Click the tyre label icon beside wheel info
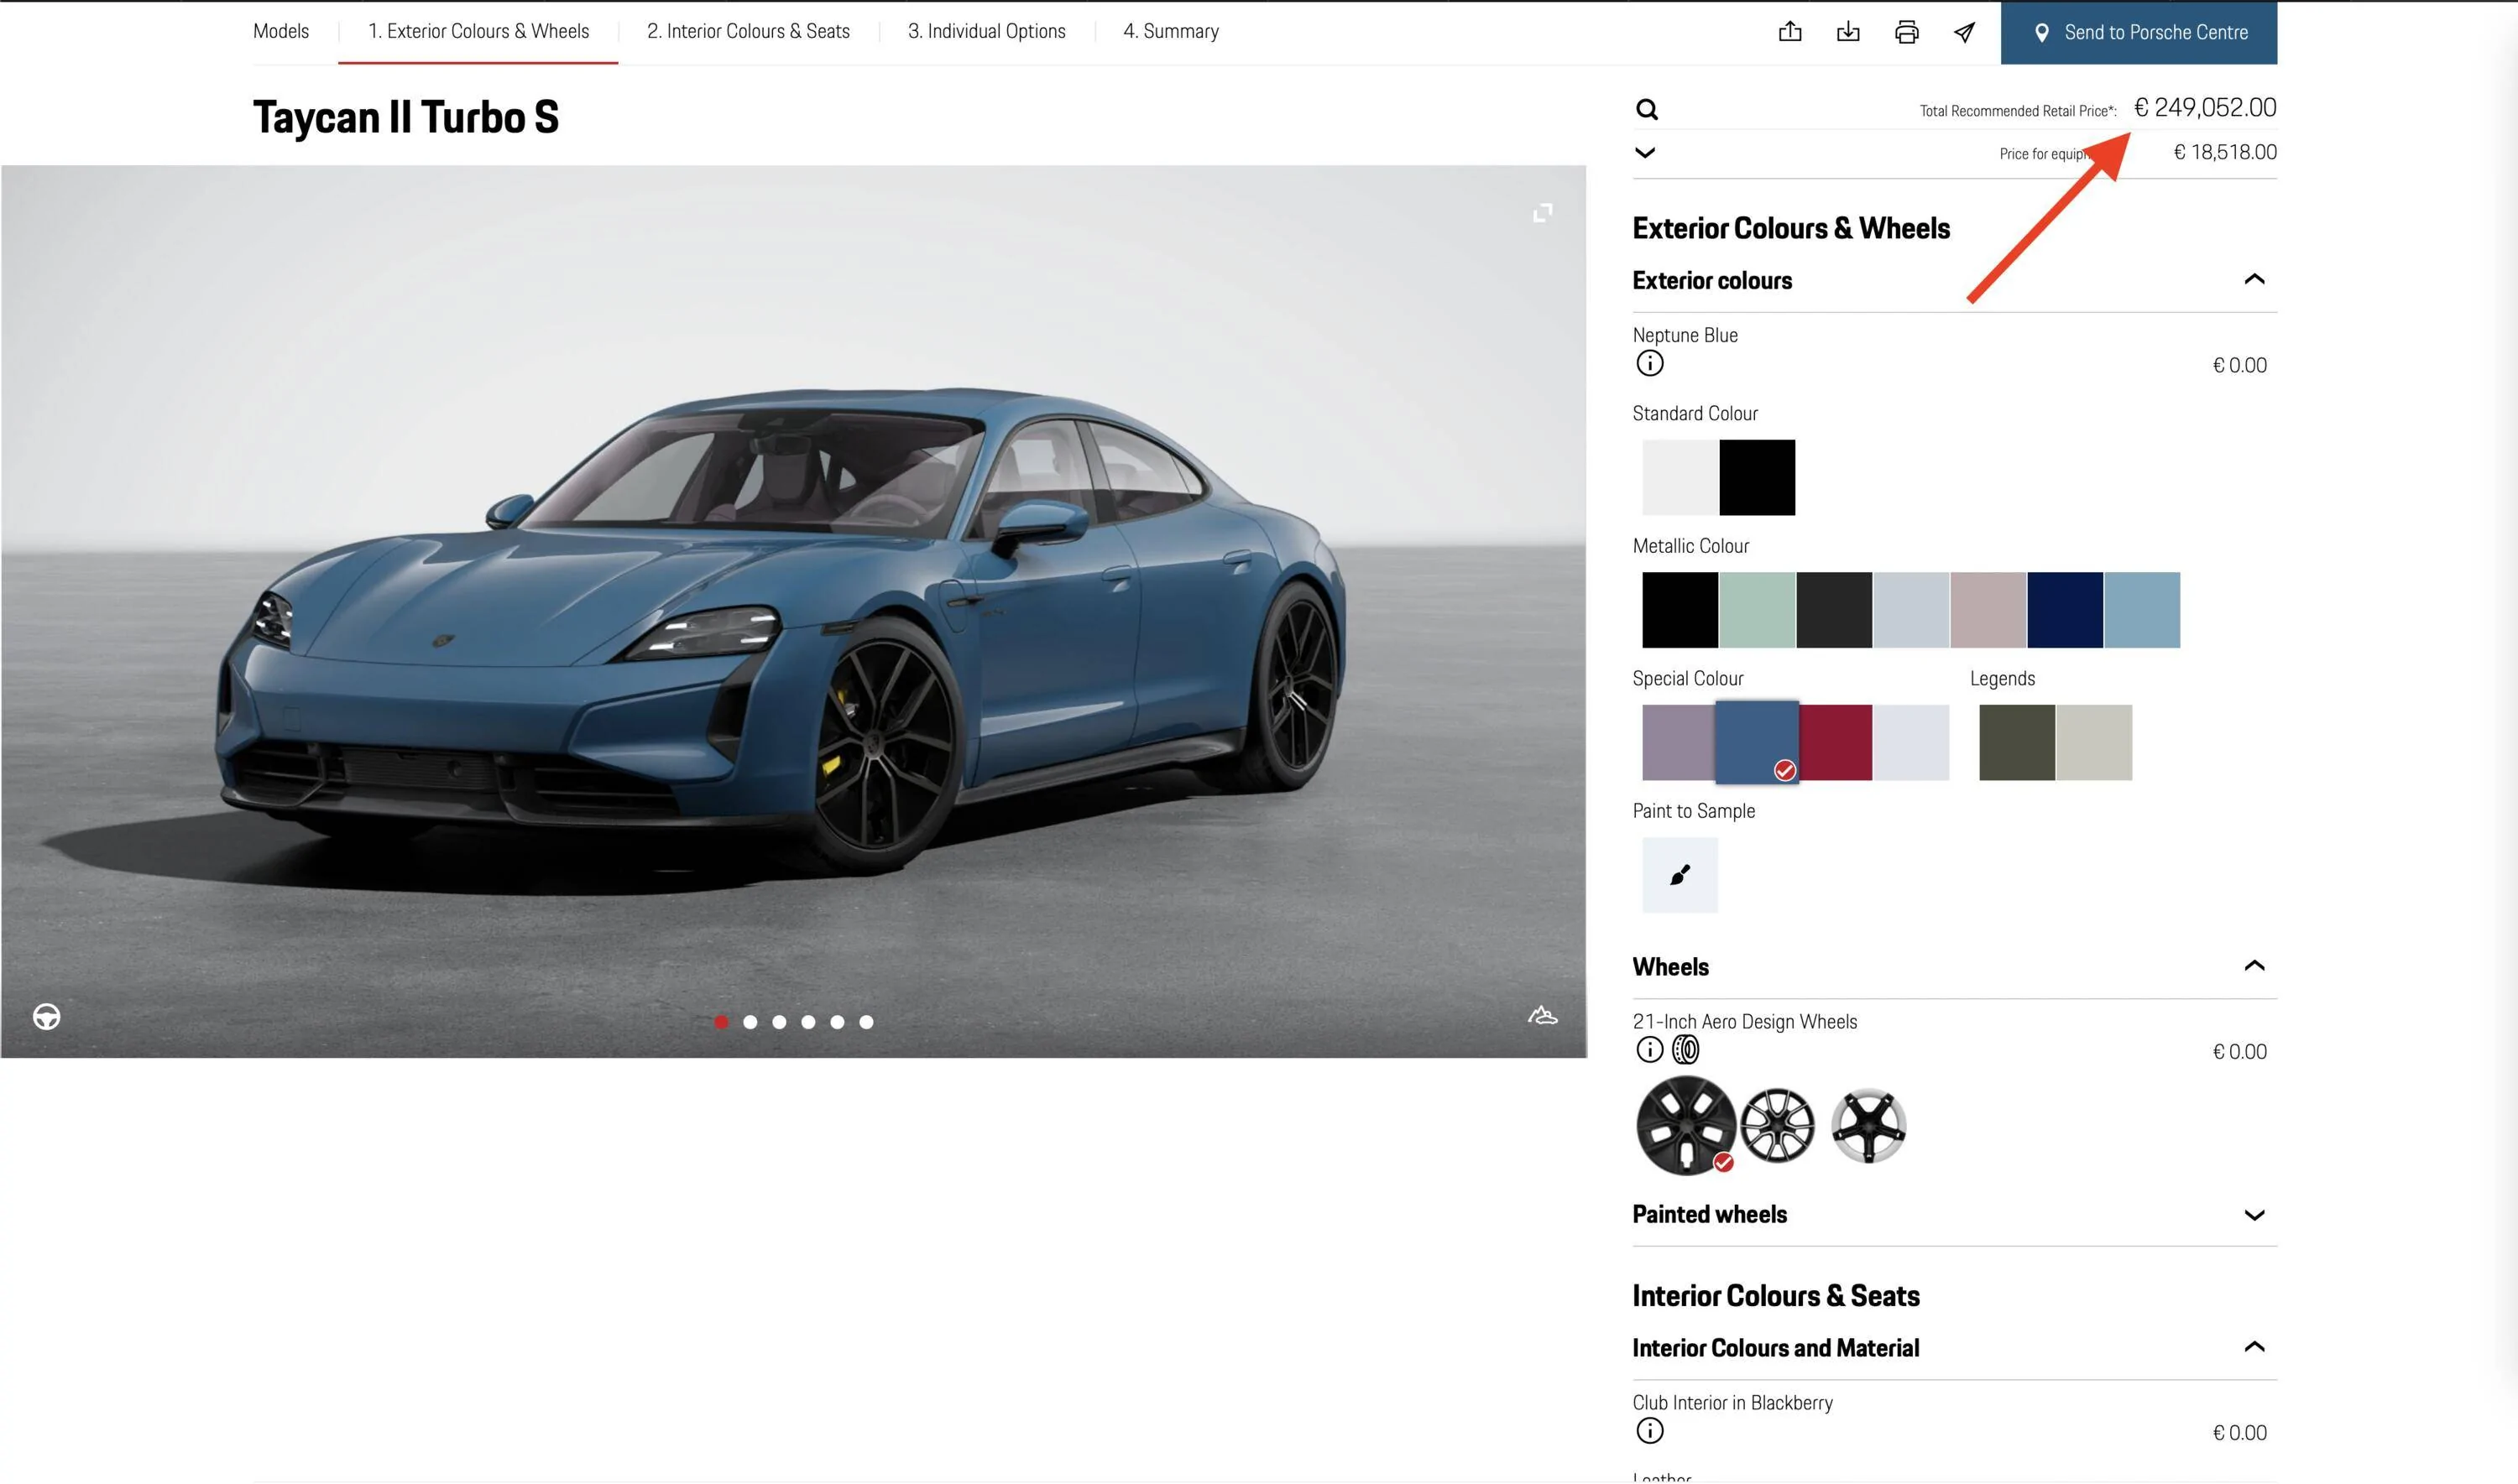The height and width of the screenshot is (1484, 2518). click(x=1685, y=1049)
